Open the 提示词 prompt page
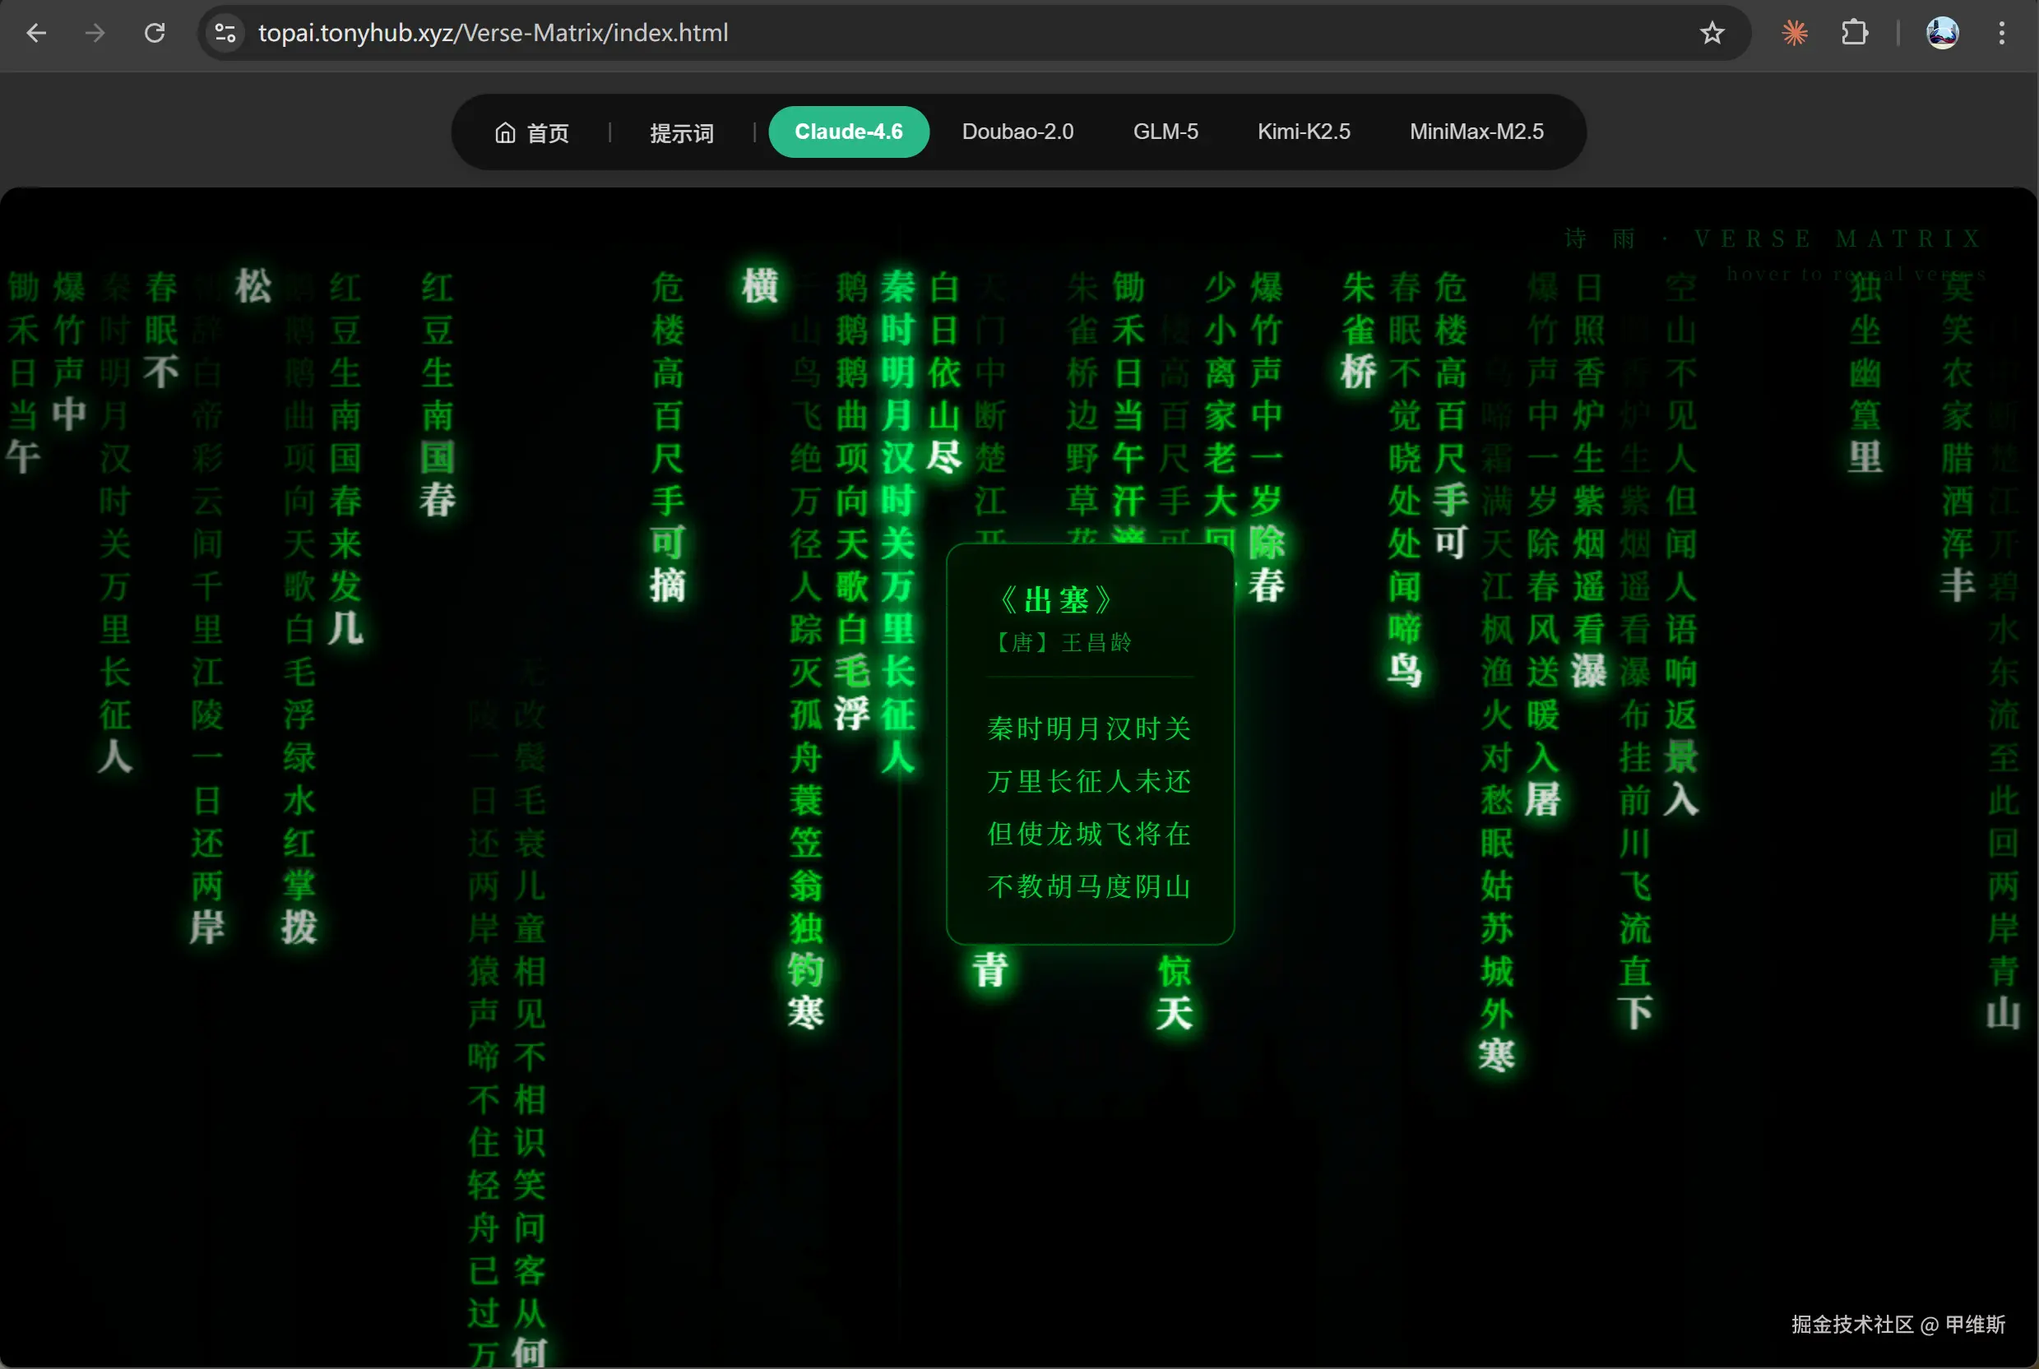The height and width of the screenshot is (1369, 2039). point(681,132)
